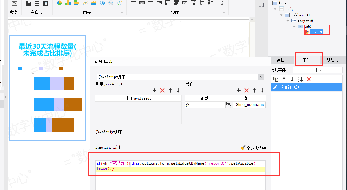Insert a line chart
The height and width of the screenshot is (190, 347).
[85, 3]
